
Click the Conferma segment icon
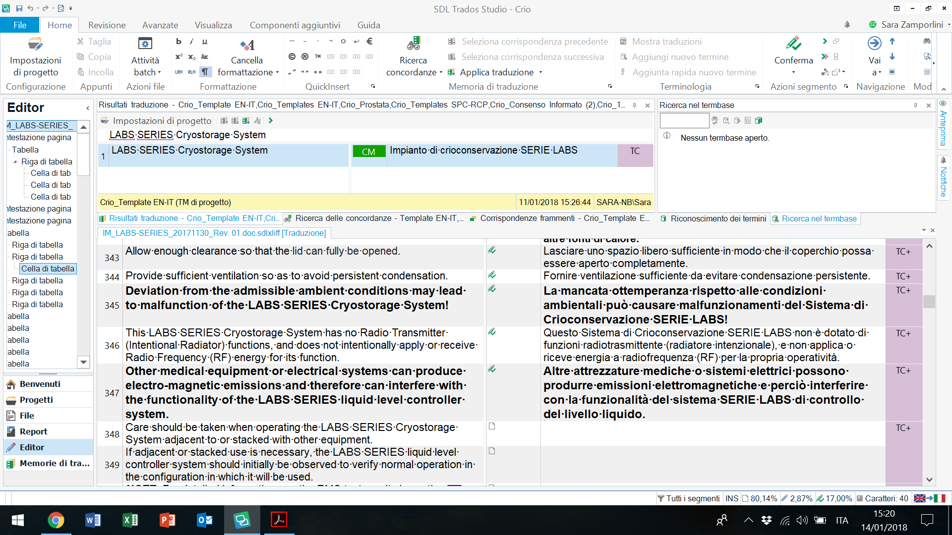pos(793,44)
